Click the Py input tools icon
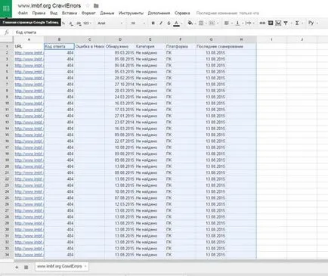Screen dimensions: 328x276 [311, 23]
